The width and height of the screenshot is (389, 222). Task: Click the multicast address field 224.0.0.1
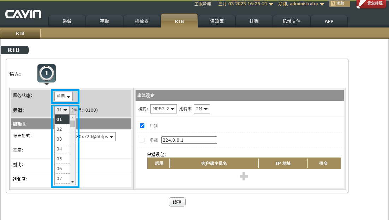point(189,140)
